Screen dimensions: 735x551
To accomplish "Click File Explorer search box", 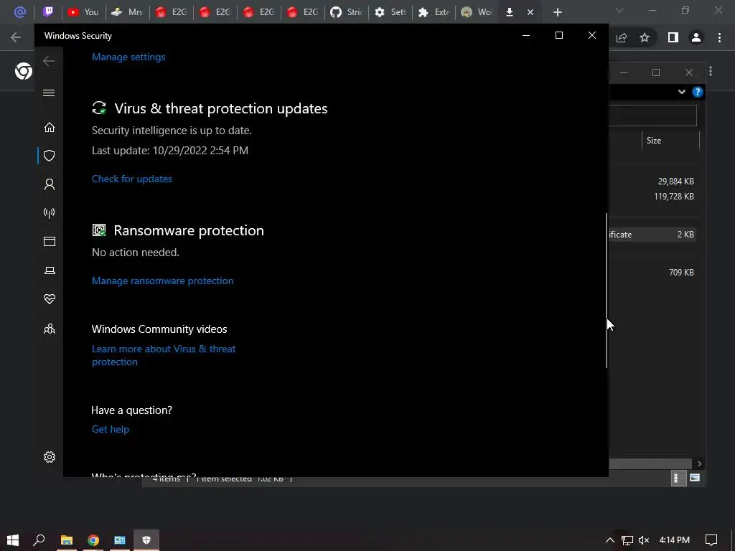I will pos(652,116).
